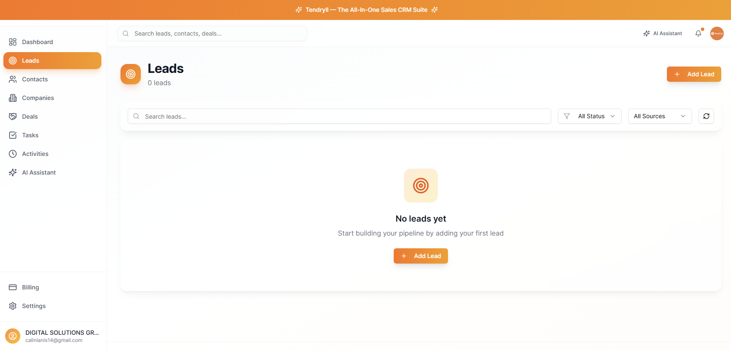The image size is (731, 350).
Task: Click the Companies building icon
Action: (13, 98)
